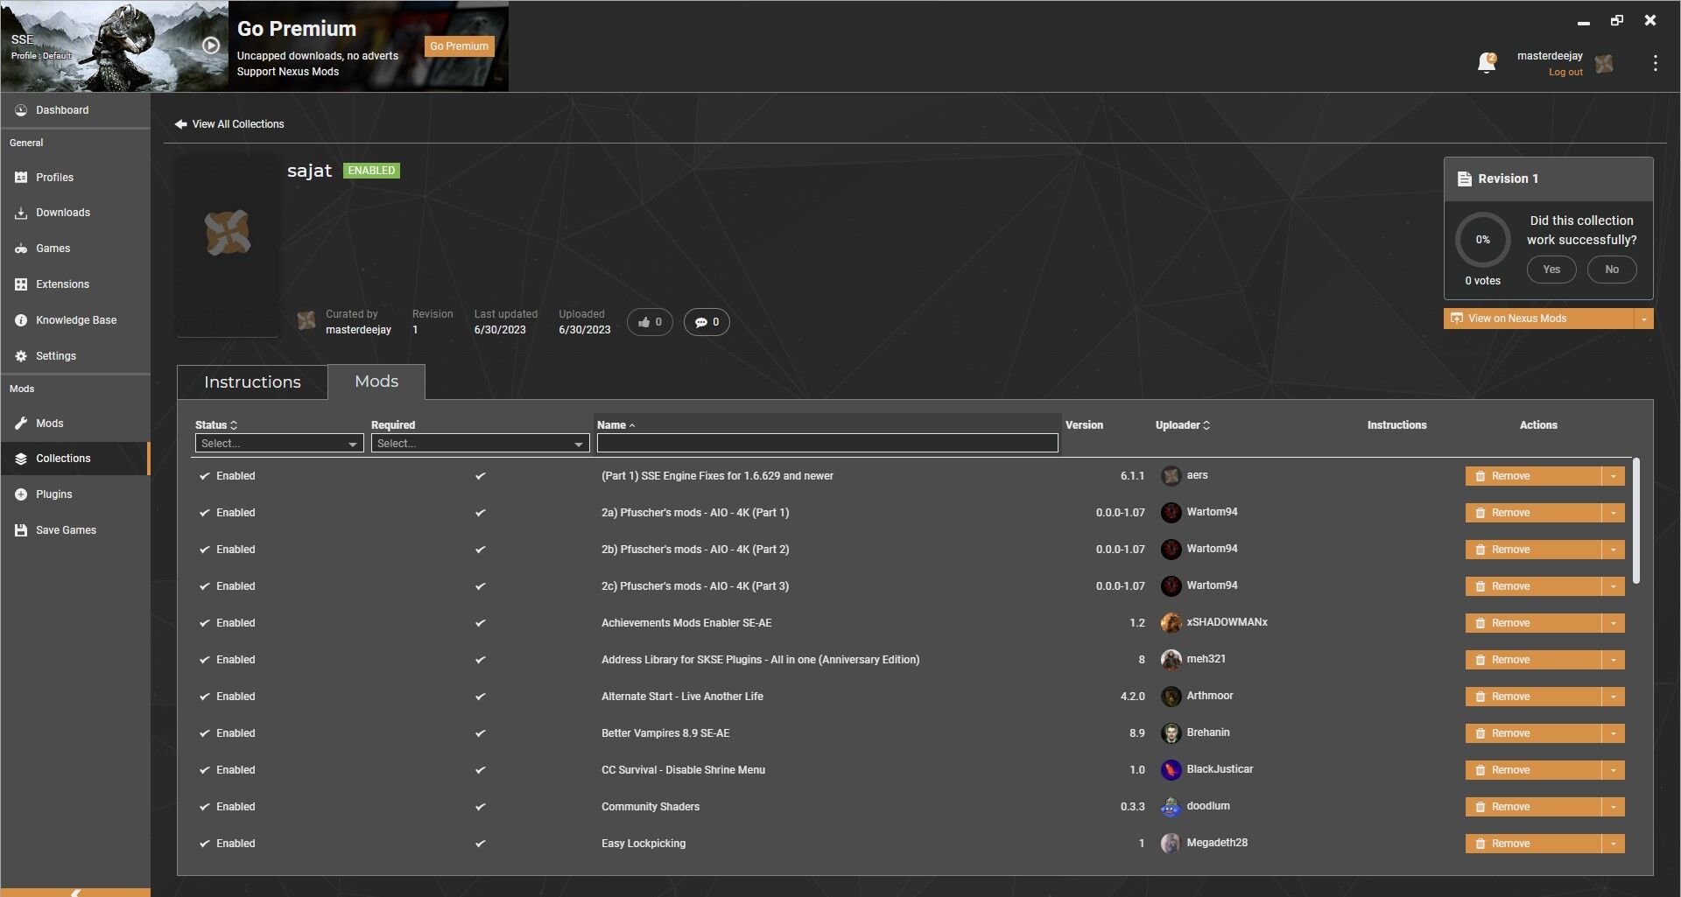This screenshot has width=1681, height=897.
Task: Expand Remove dropdown arrow for SSE Engine Fixes
Action: (x=1614, y=476)
